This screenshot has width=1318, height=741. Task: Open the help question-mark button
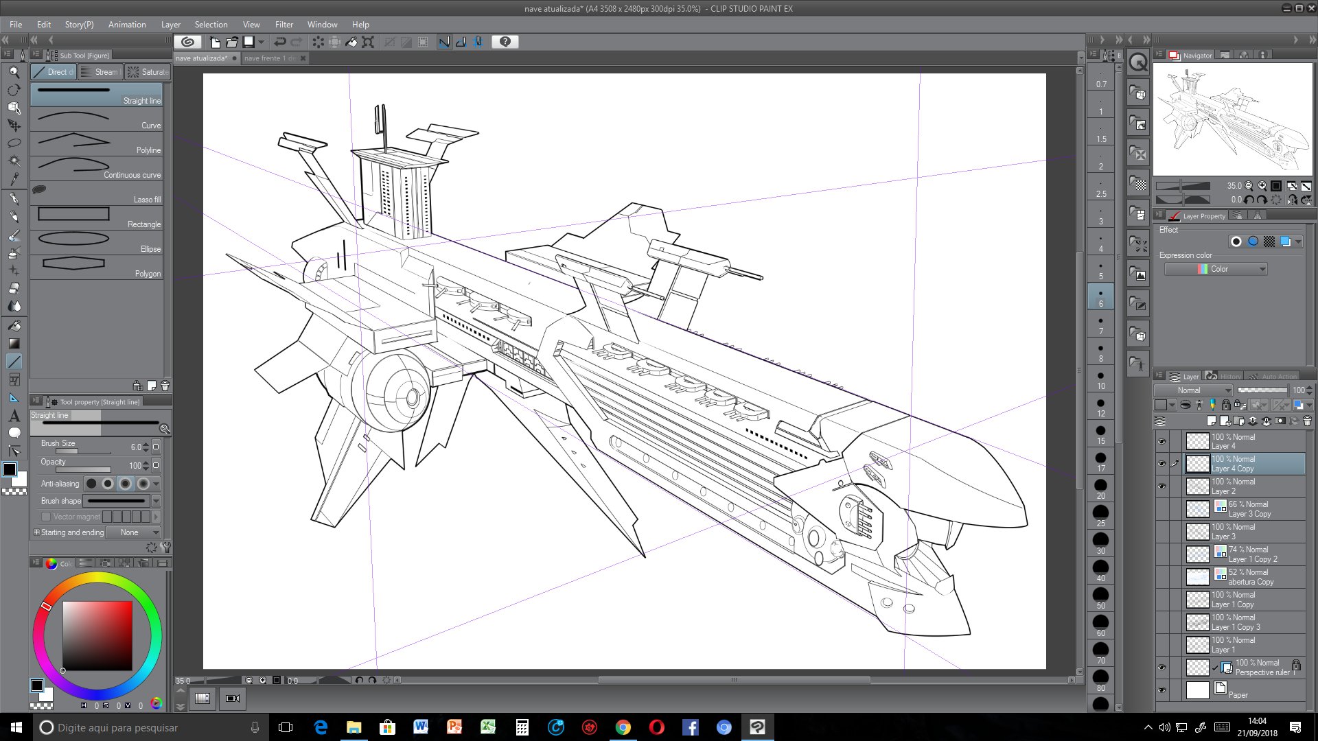(505, 42)
